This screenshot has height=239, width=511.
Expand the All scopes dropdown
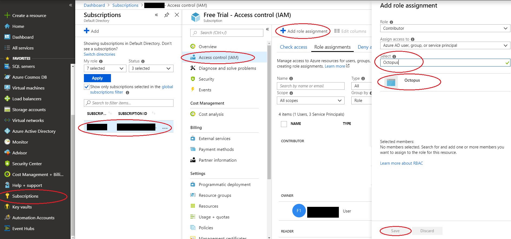(310, 101)
